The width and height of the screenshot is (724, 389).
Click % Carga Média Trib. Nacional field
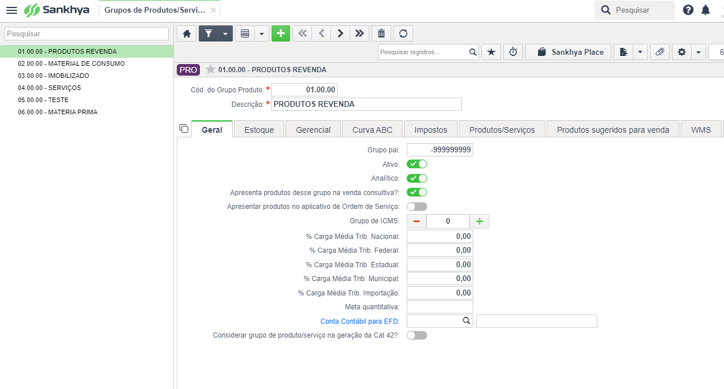click(x=440, y=236)
